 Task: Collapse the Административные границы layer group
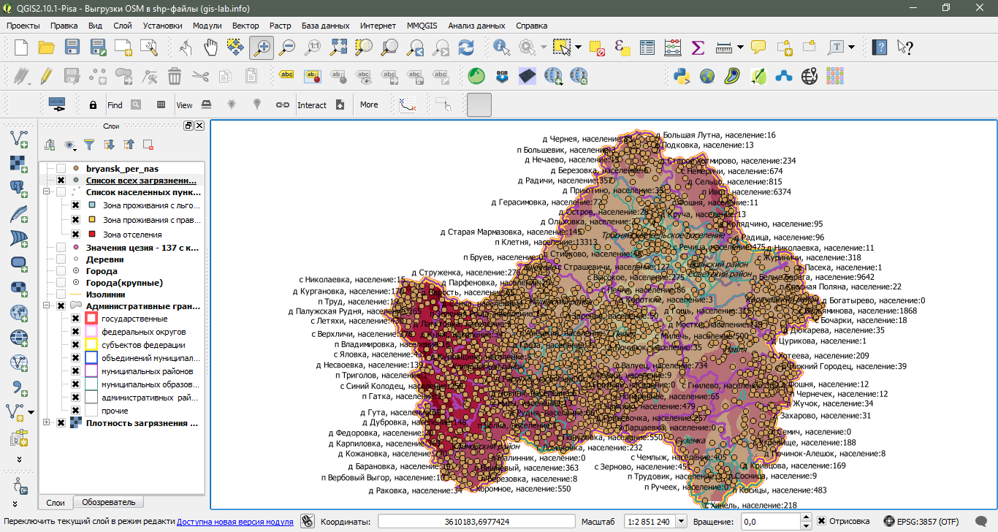coord(47,306)
